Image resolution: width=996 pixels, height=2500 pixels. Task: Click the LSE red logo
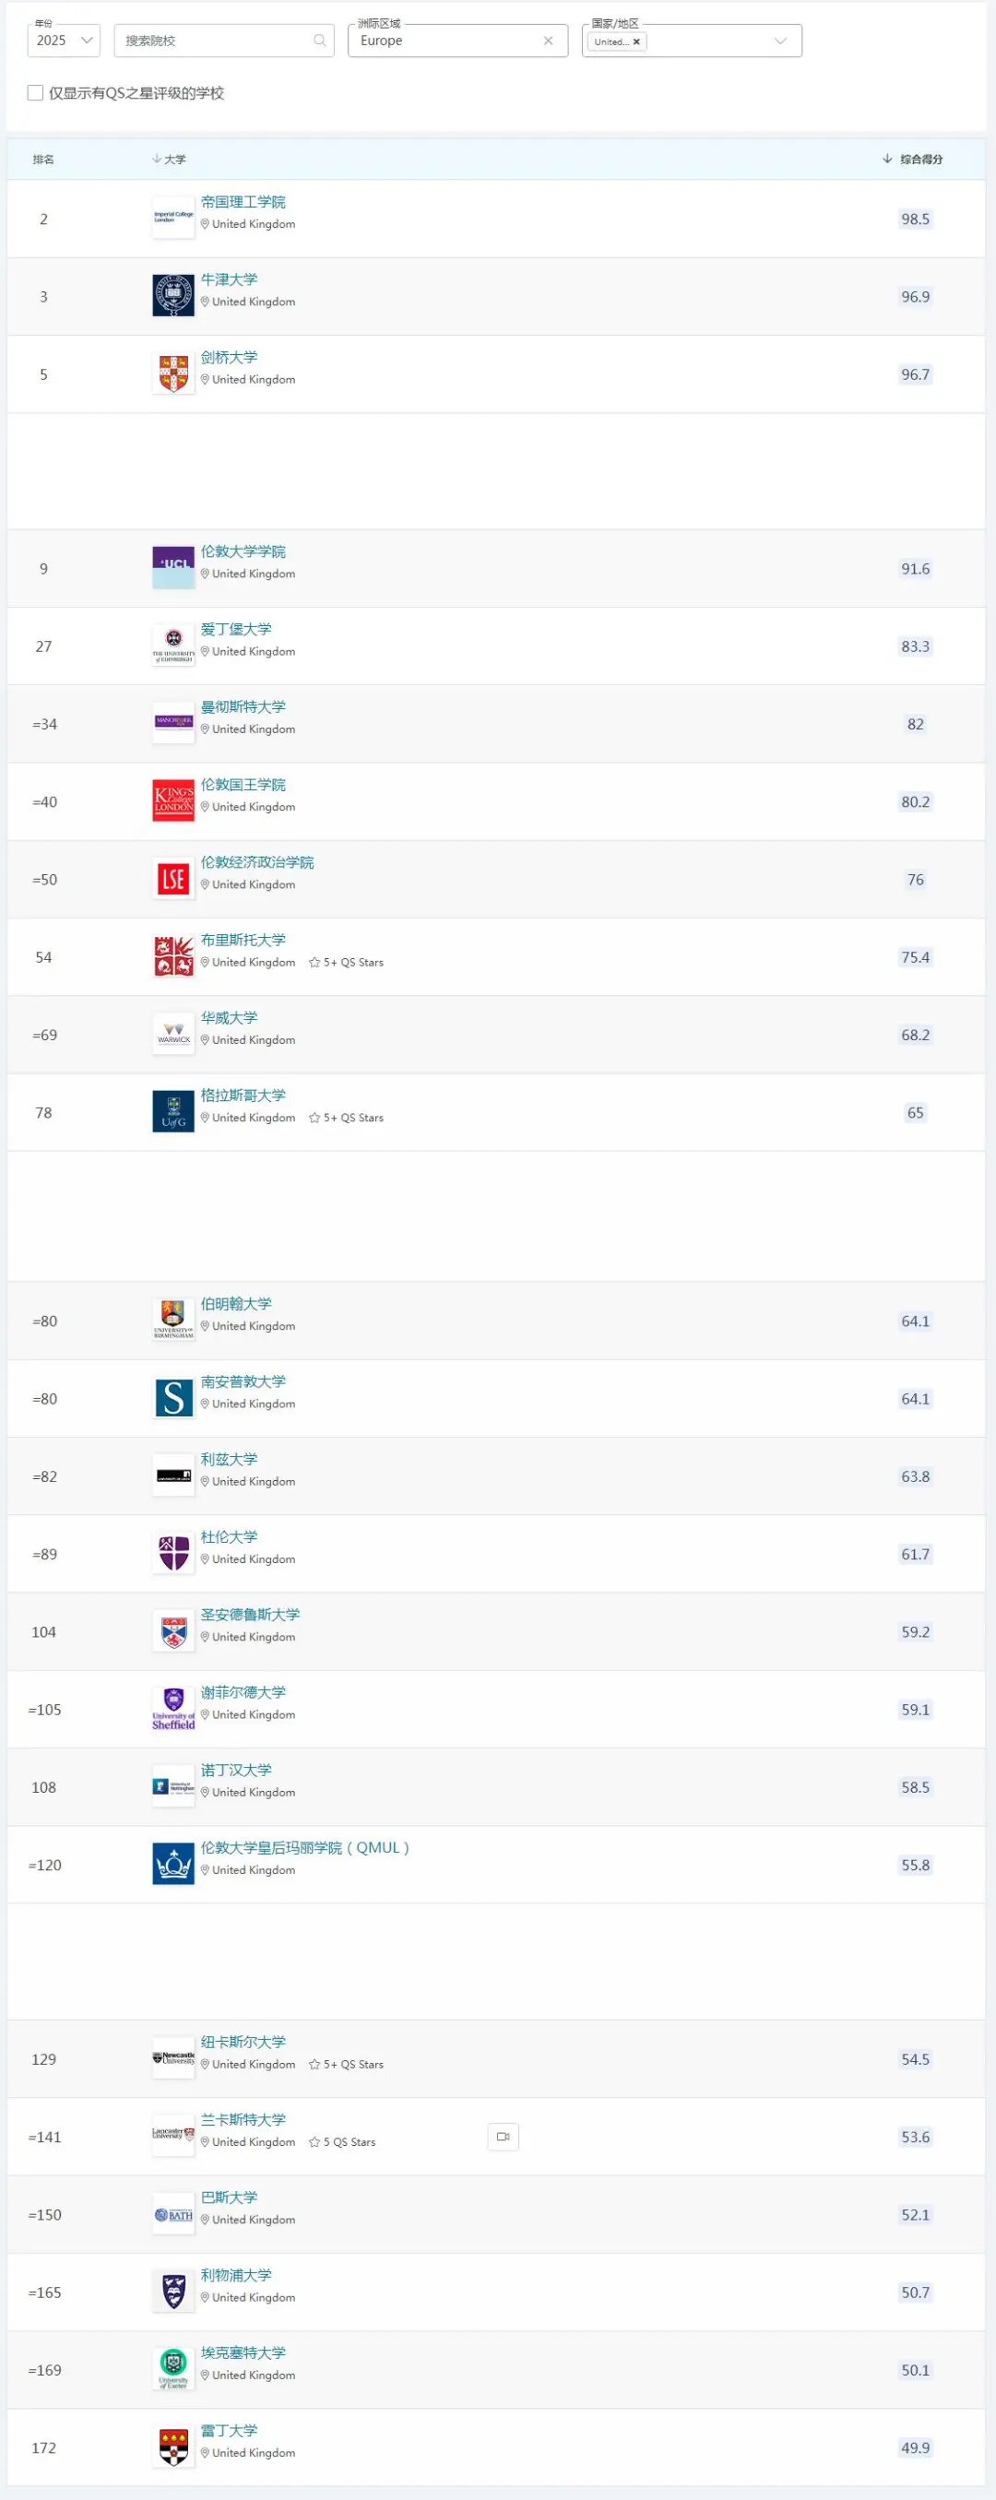pos(173,879)
